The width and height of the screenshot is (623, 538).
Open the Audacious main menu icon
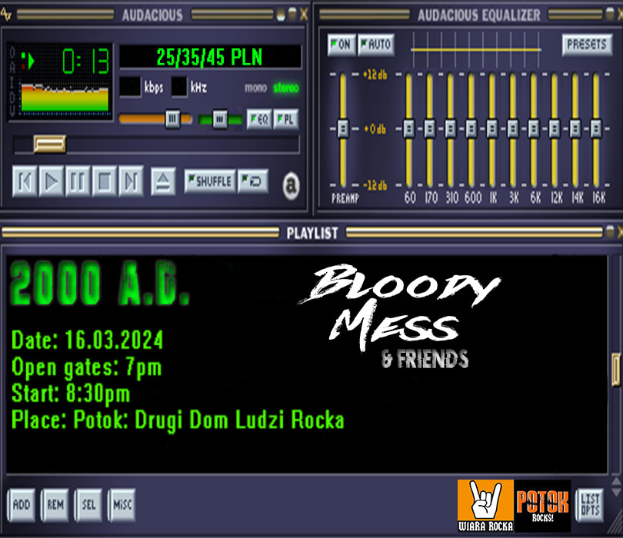[x=6, y=15]
